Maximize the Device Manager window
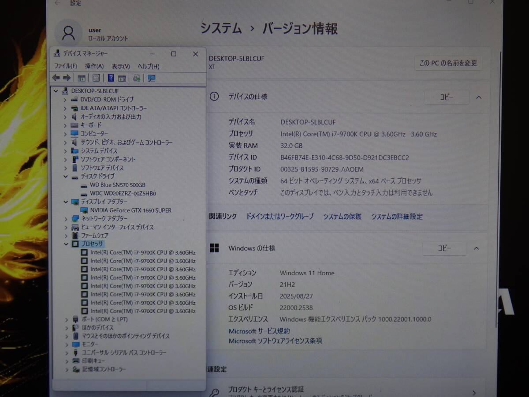 point(174,54)
